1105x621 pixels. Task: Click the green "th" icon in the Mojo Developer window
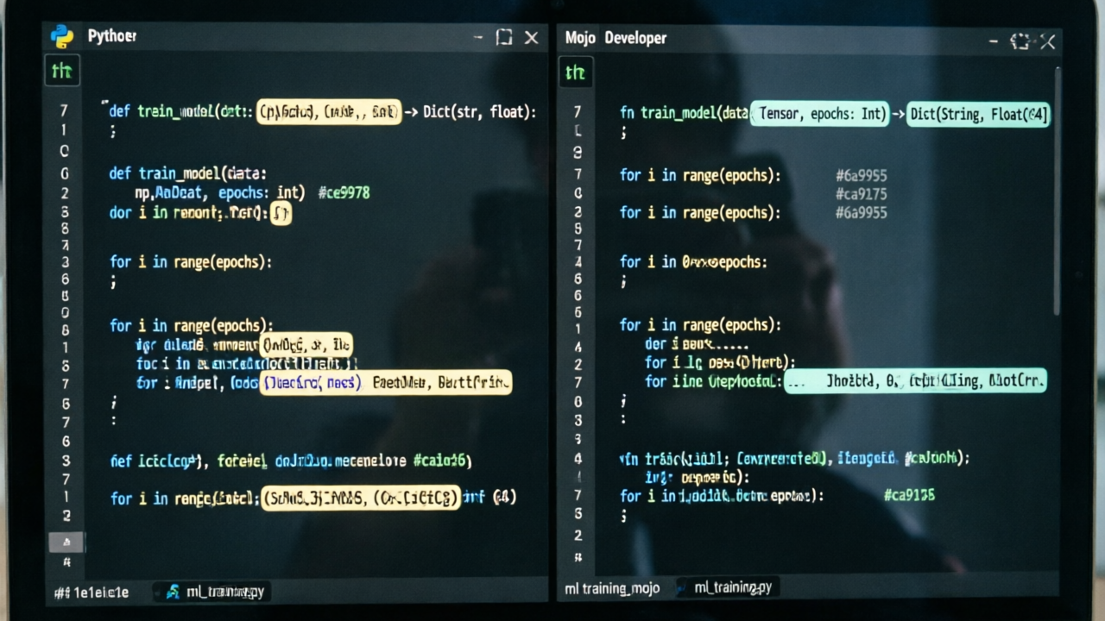[576, 72]
